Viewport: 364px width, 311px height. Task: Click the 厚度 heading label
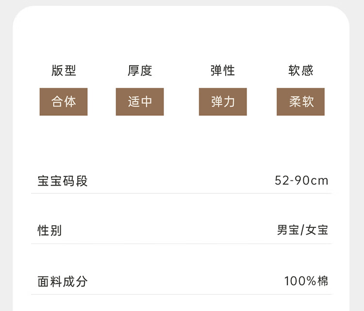click(x=140, y=71)
